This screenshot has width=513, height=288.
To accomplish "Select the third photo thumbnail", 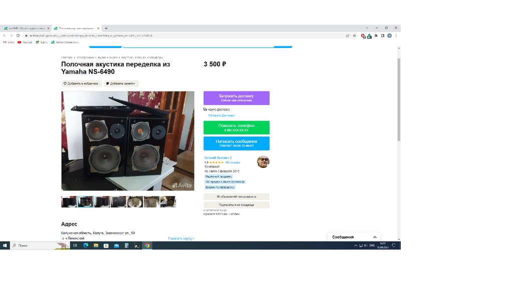I will coord(102,202).
